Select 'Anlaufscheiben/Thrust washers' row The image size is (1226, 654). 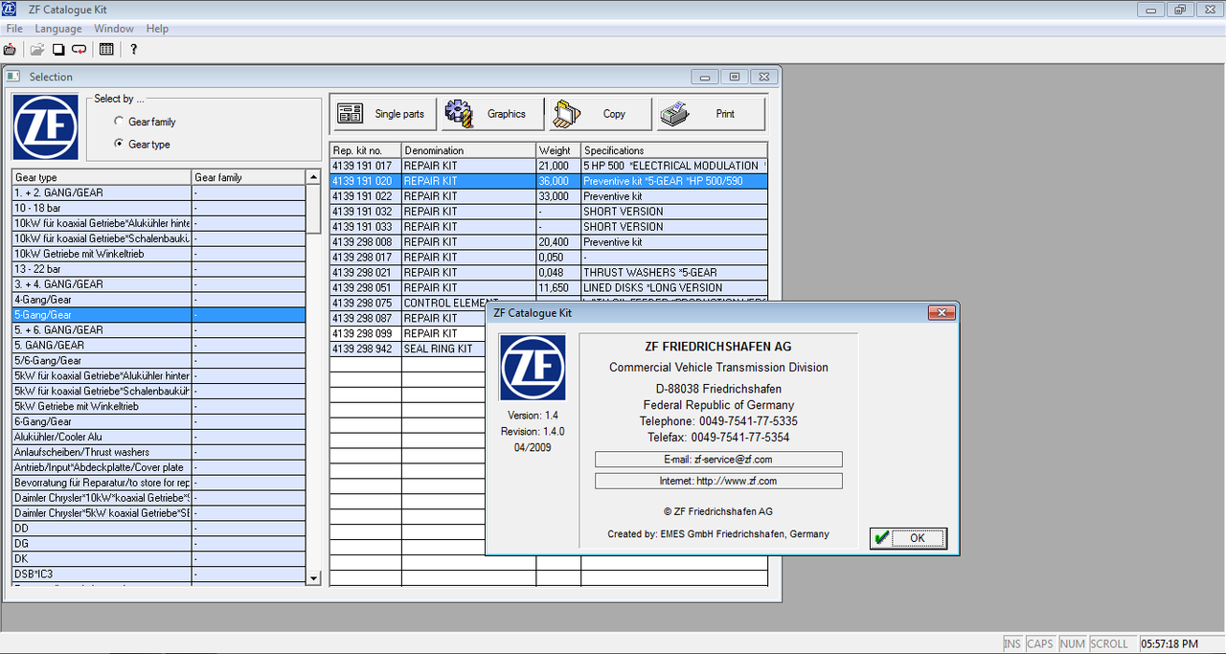pos(159,453)
